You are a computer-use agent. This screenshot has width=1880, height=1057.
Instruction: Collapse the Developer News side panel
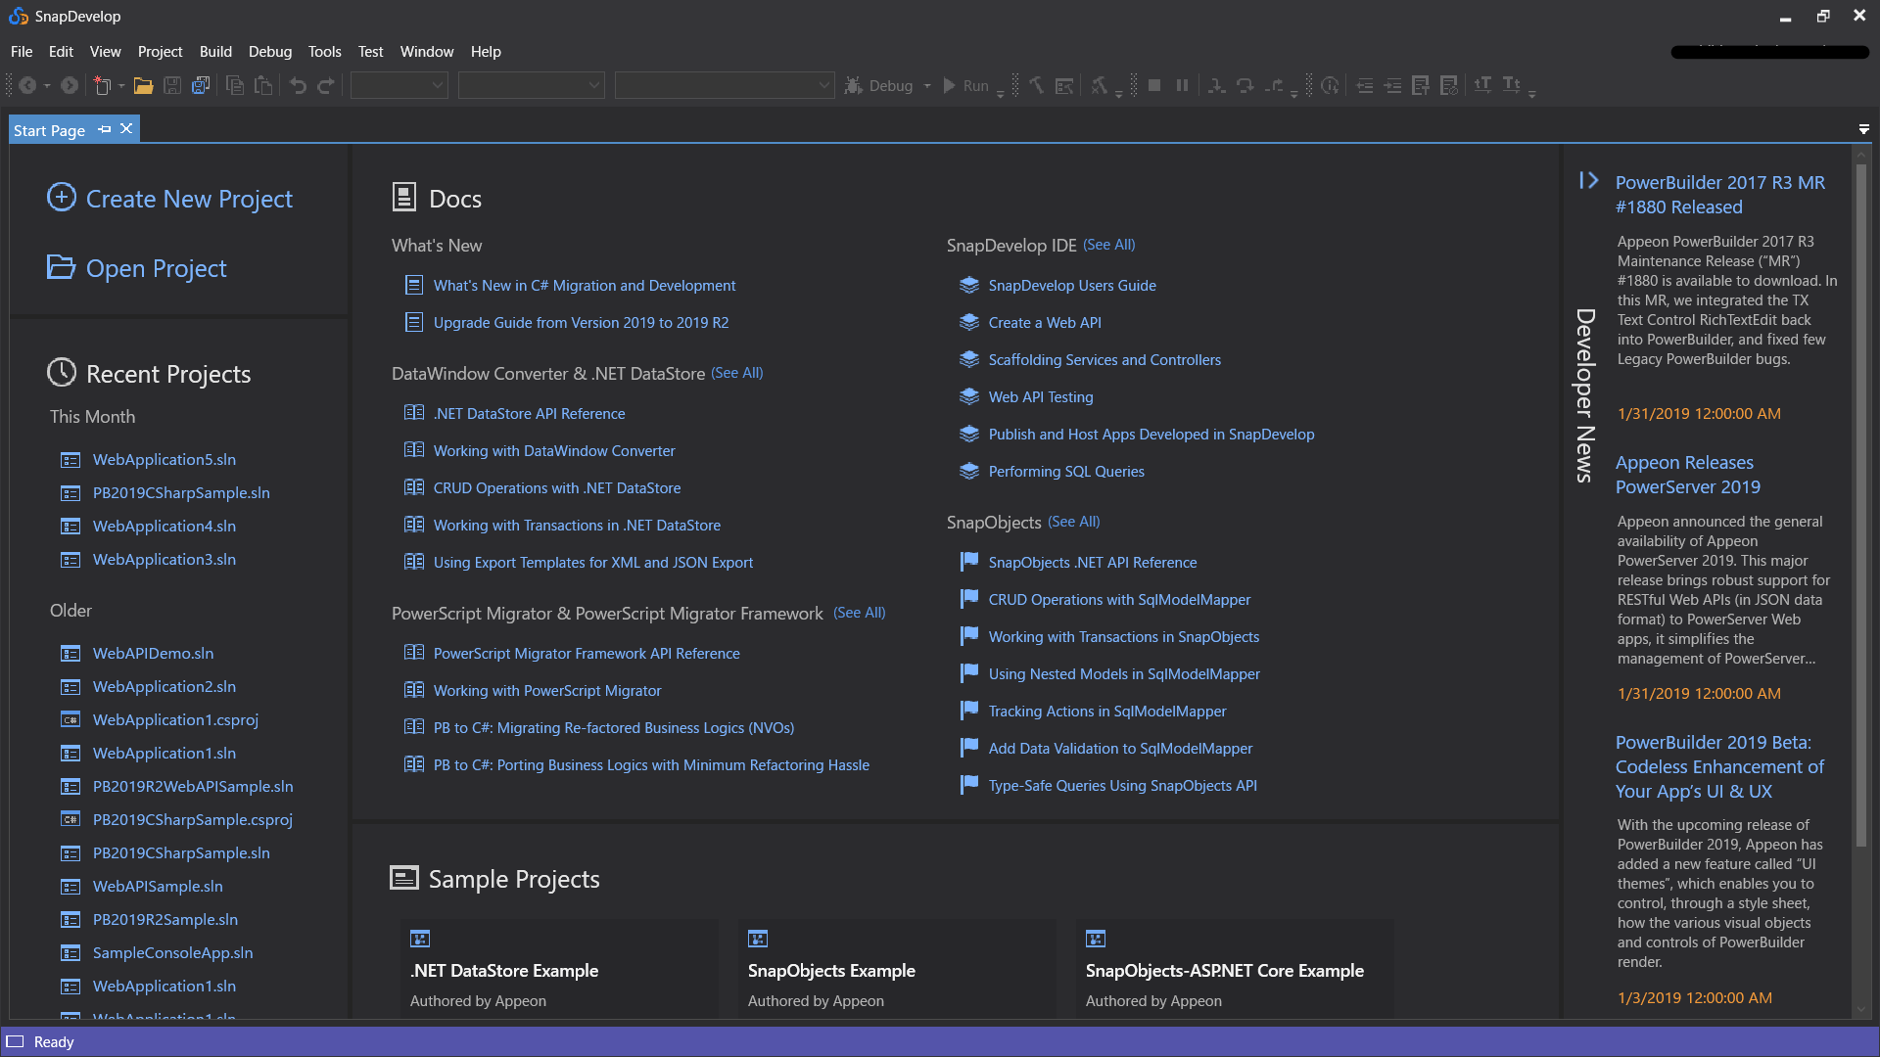coord(1587,180)
